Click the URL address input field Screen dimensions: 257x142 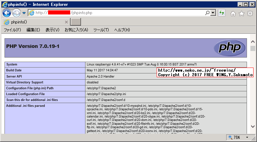click(x=121, y=13)
